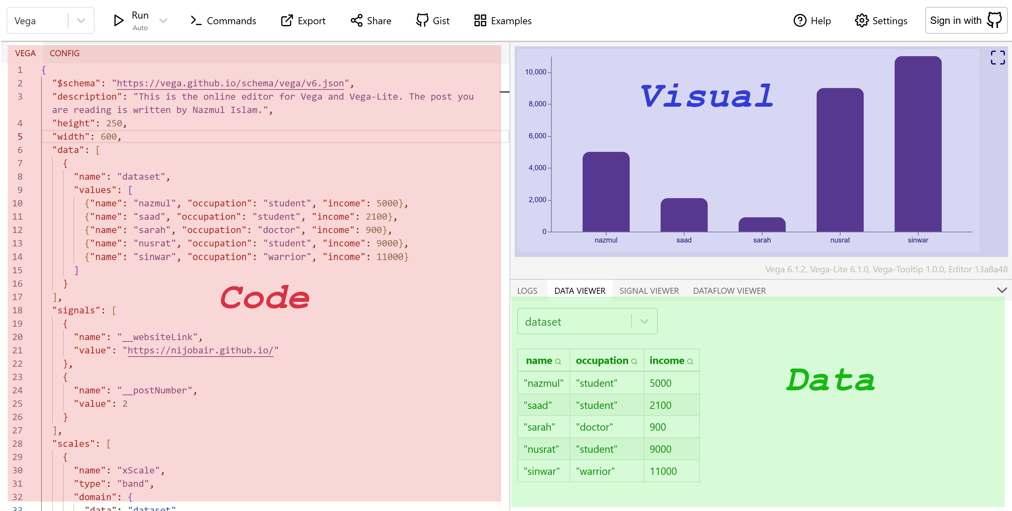Screen dimensions: 1012x511
Task: Click the nazmul bar in the chart
Action: point(606,192)
